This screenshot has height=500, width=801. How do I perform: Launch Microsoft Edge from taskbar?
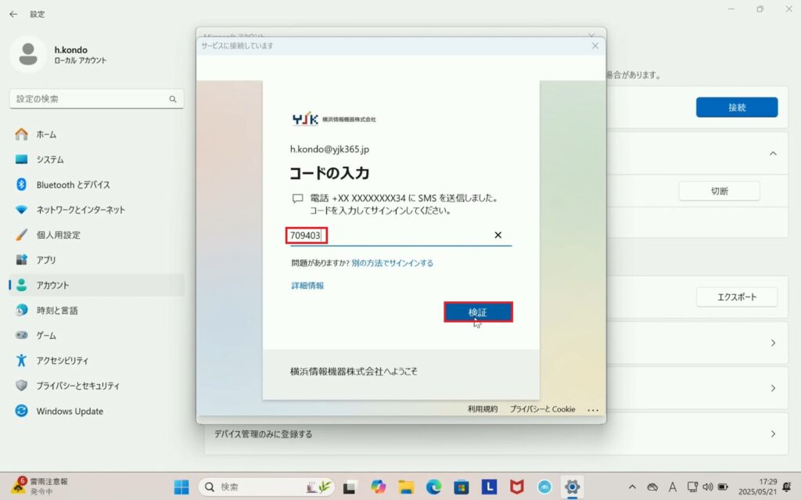[x=433, y=487]
